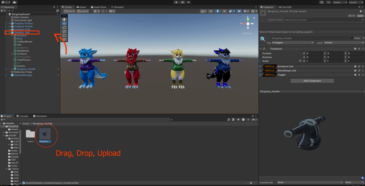Toggle 2D view mode

pos(210,11)
